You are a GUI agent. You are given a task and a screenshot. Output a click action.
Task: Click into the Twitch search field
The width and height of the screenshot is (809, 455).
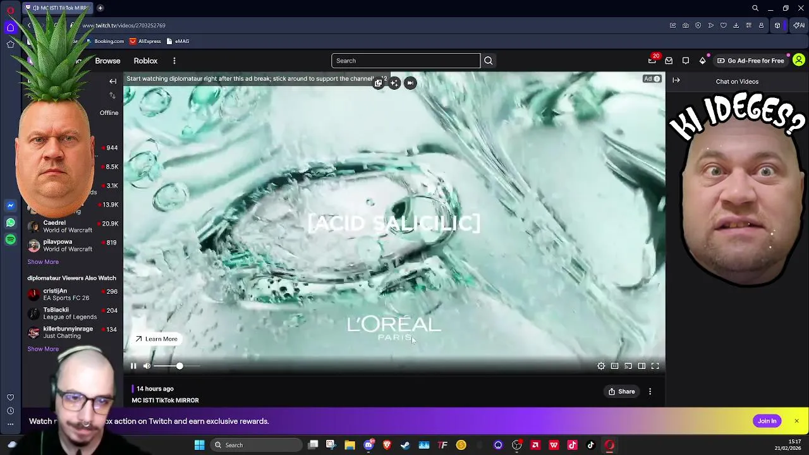[406, 61]
